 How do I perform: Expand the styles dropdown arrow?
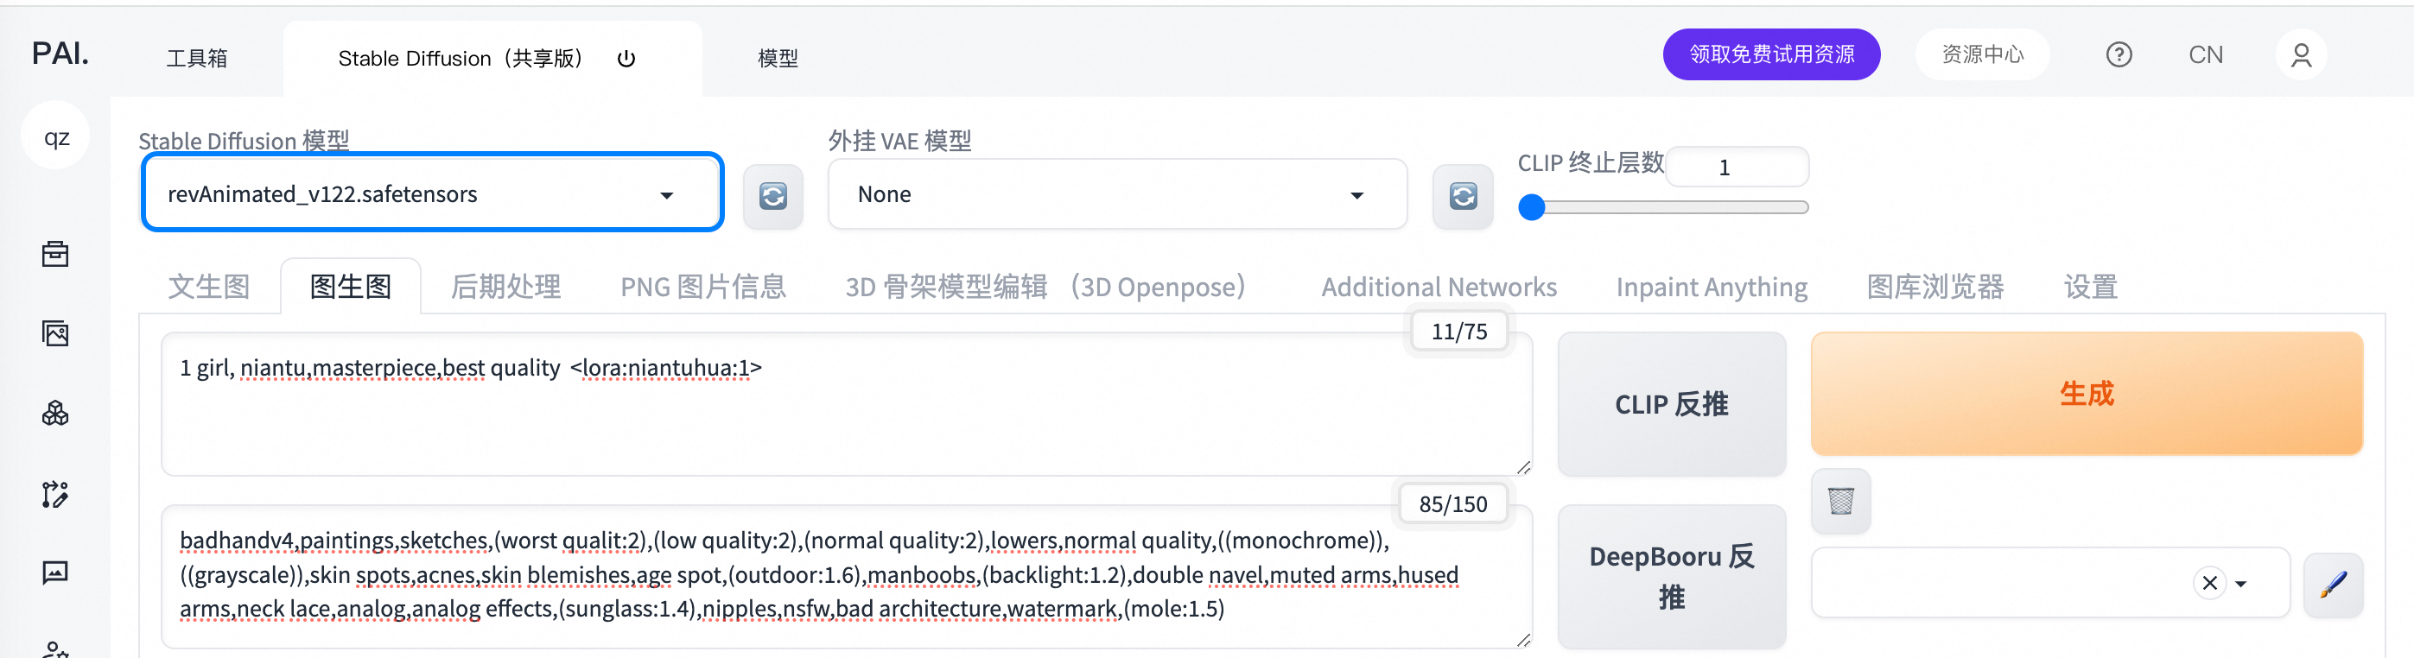(x=2240, y=584)
